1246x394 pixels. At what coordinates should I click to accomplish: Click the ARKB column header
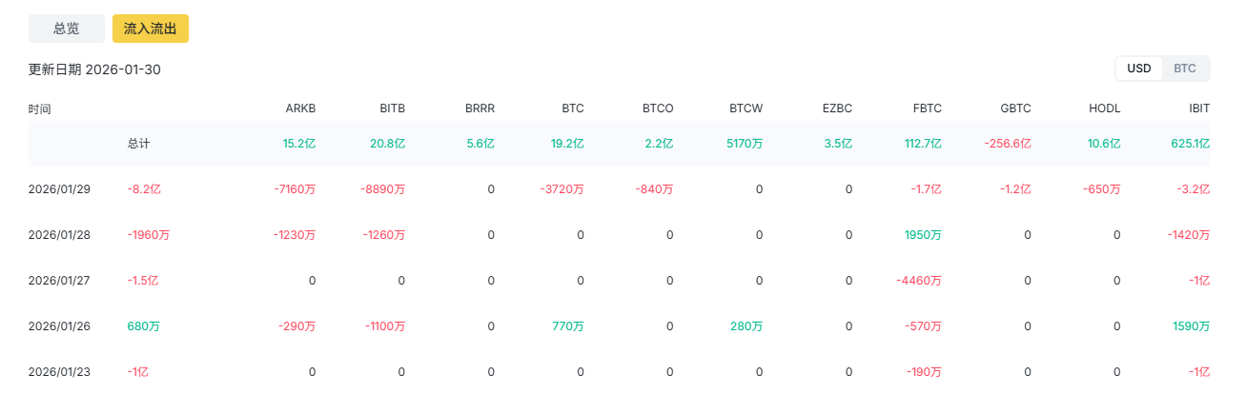[x=300, y=108]
